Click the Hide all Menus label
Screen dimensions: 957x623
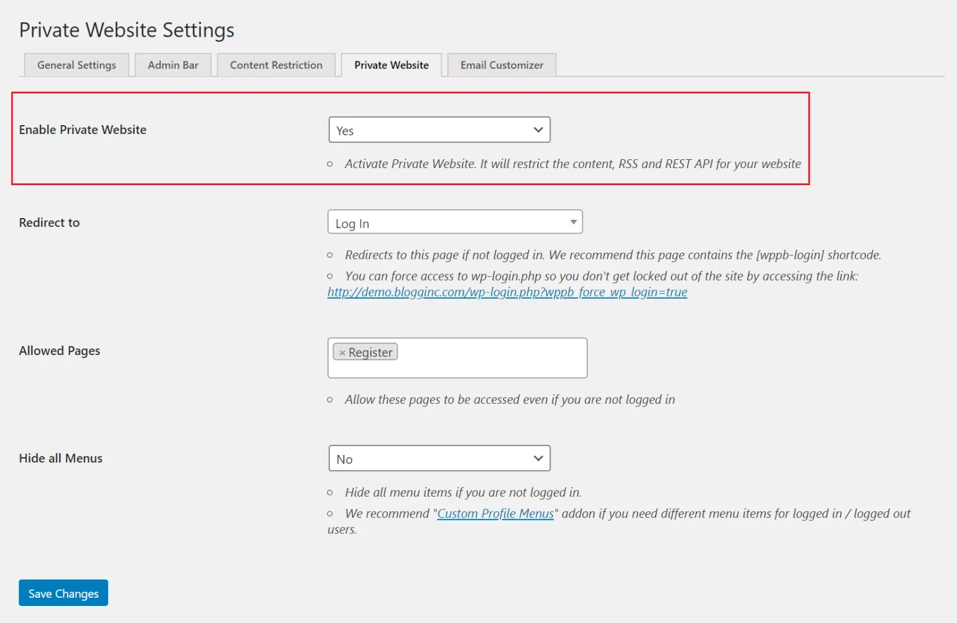coord(61,458)
